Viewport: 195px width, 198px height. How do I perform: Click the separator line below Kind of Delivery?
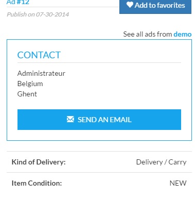(x=99, y=172)
